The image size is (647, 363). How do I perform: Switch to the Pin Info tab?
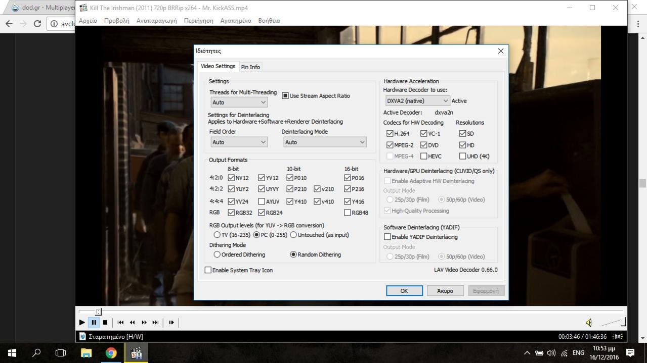250,67
